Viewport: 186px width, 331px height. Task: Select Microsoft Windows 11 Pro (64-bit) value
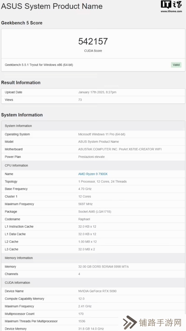click(102, 134)
